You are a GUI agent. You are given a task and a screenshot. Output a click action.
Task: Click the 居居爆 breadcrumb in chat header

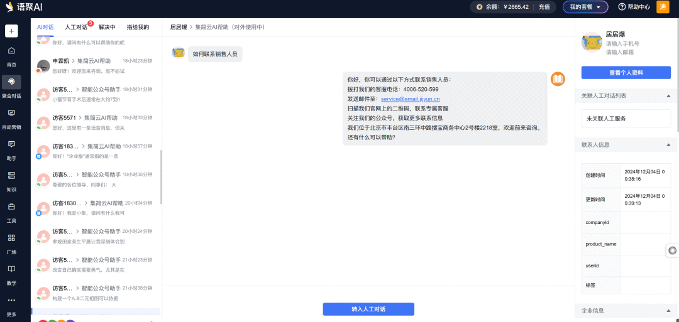click(179, 27)
